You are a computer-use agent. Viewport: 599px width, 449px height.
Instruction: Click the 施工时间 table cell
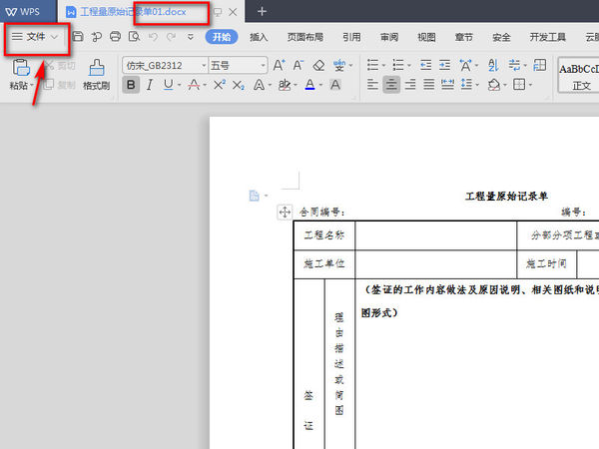click(546, 264)
